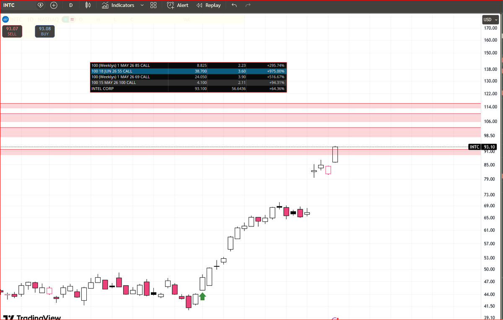
Task: Undo the last chart action
Action: tap(234, 5)
